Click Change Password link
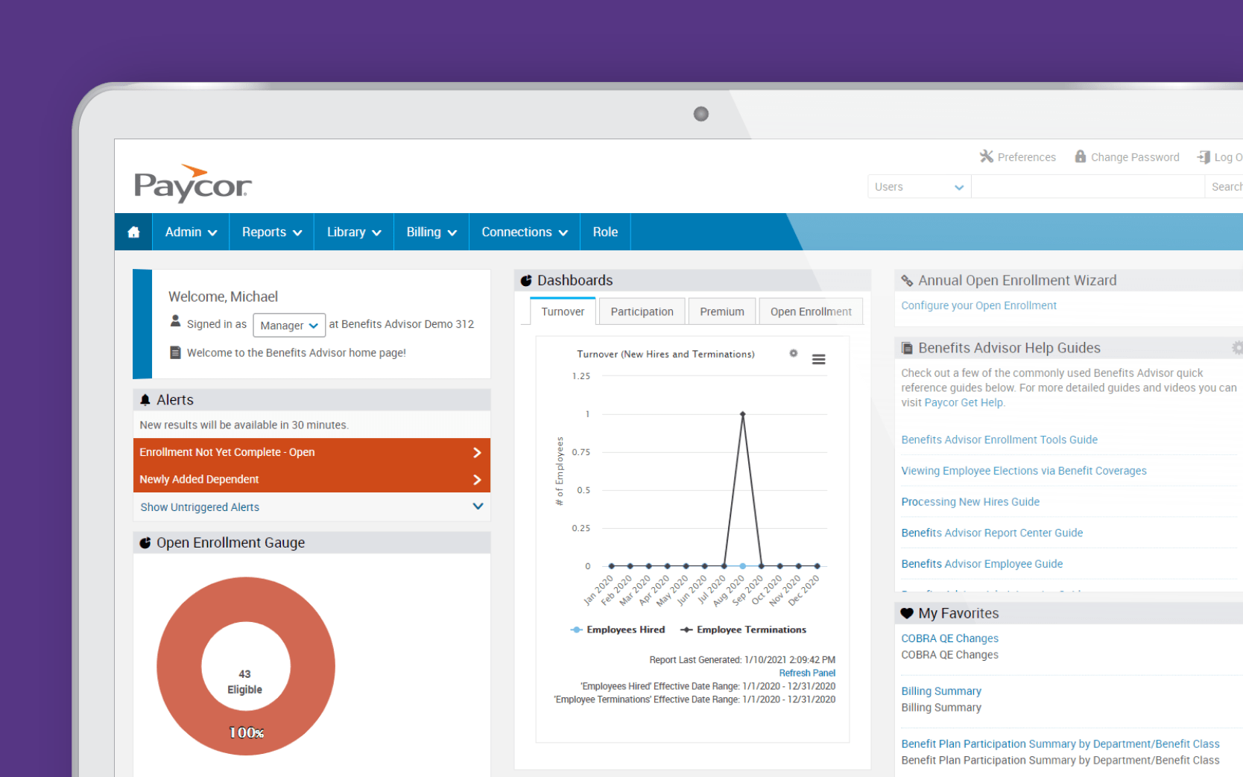 1135,157
